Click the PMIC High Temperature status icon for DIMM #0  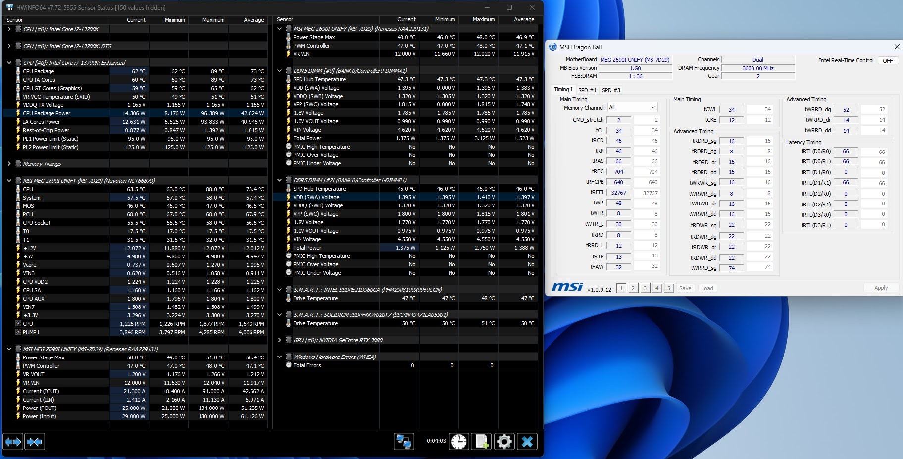pyautogui.click(x=289, y=147)
